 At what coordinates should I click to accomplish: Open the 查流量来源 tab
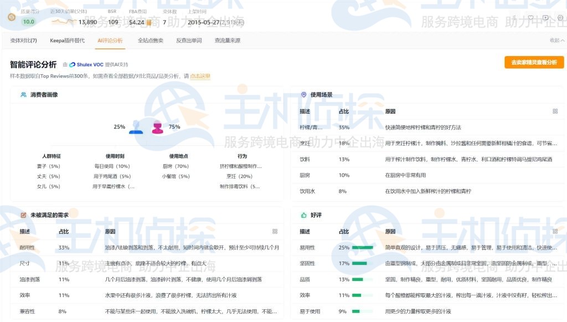click(x=228, y=40)
